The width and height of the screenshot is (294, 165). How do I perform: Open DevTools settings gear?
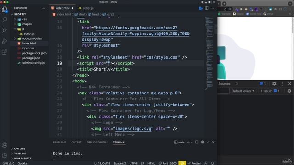pos(274,84)
